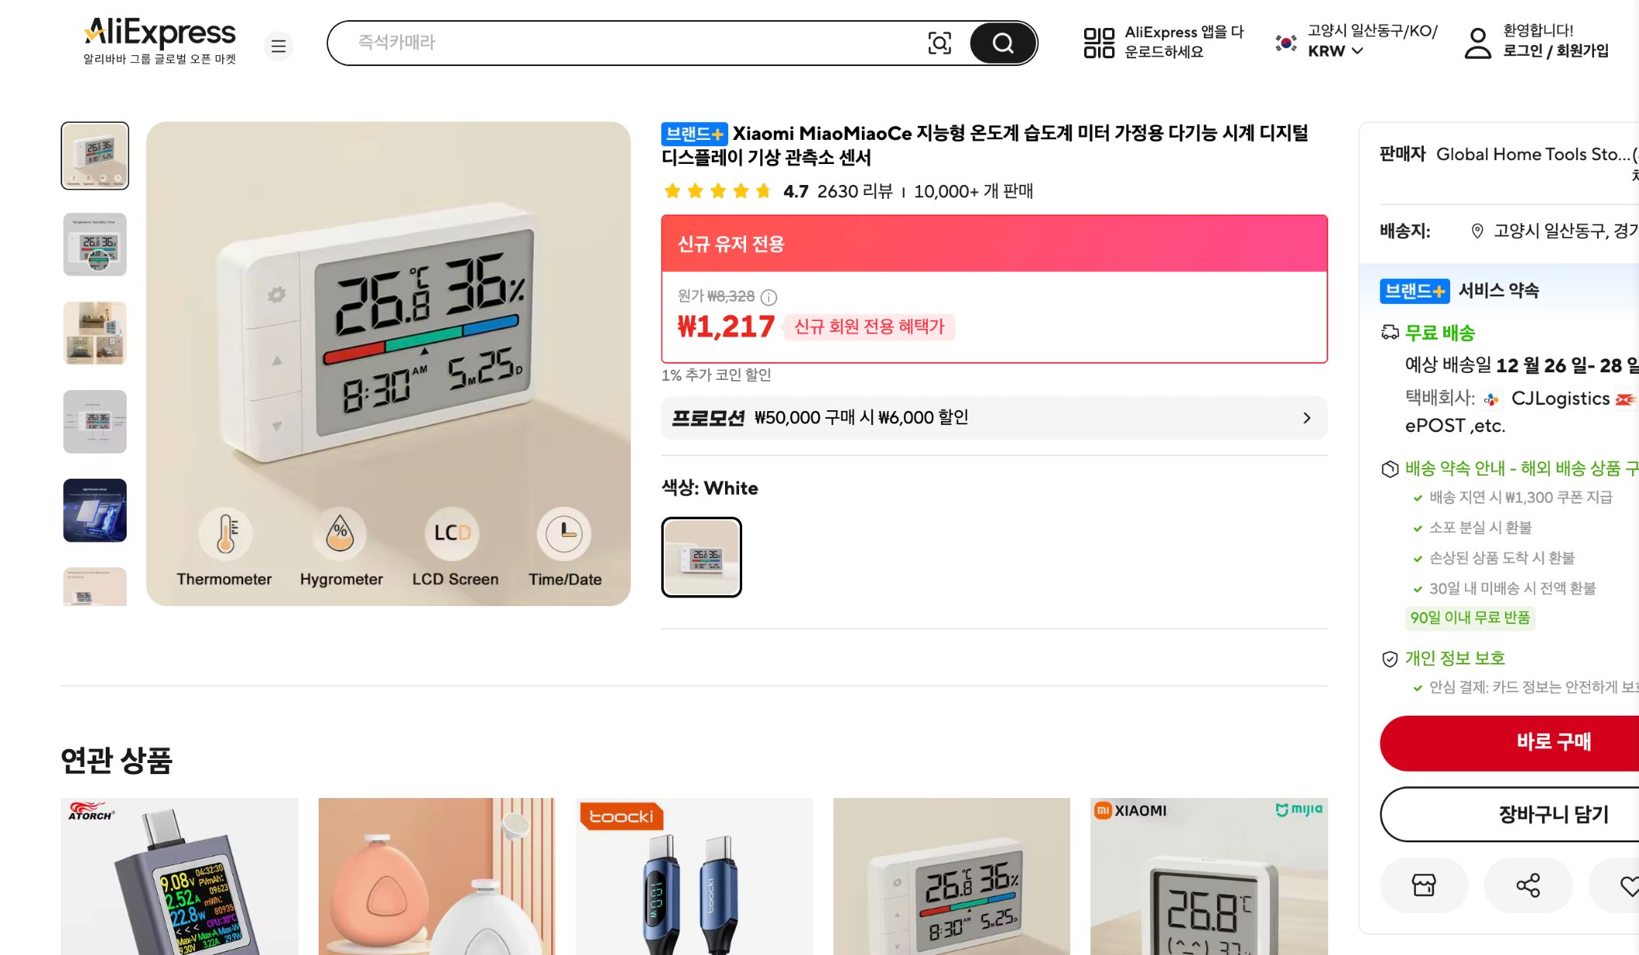Select the dark blue sensor thumbnail
Image resolution: width=1639 pixels, height=955 pixels.
[95, 511]
